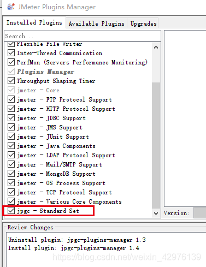Uncheck jmeter - HTTP Protocol Support
The width and height of the screenshot is (206, 267).
click(11, 109)
